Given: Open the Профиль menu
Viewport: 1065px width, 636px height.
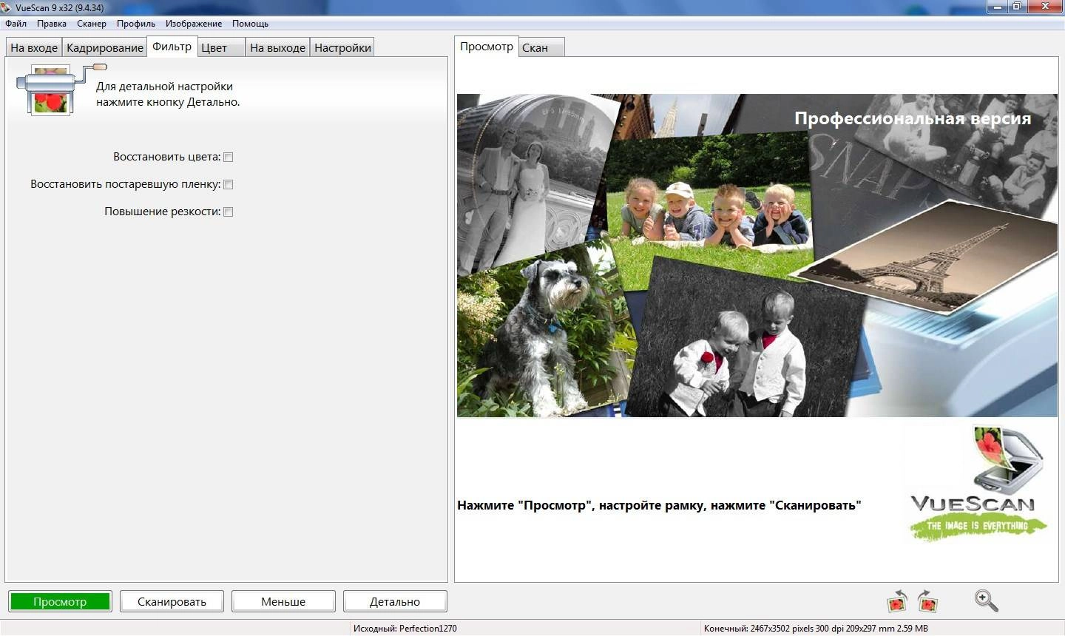Looking at the screenshot, I should coord(136,24).
